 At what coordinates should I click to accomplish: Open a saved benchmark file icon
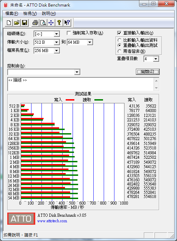tap(17, 23)
